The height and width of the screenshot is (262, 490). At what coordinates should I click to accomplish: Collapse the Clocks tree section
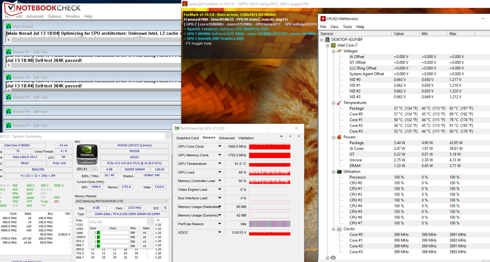333,229
